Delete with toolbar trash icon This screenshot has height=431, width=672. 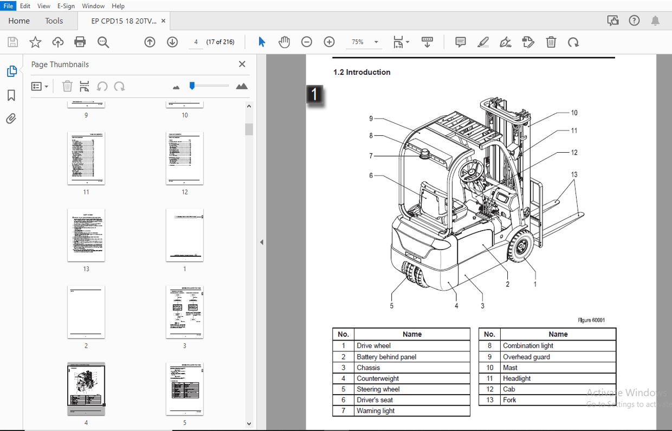(551, 42)
